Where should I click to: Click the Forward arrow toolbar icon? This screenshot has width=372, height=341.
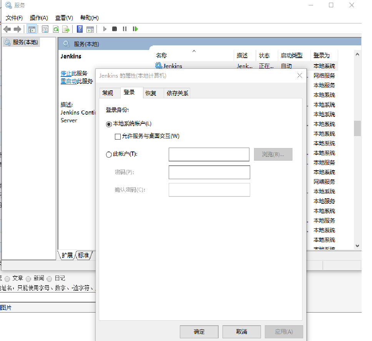point(17,29)
